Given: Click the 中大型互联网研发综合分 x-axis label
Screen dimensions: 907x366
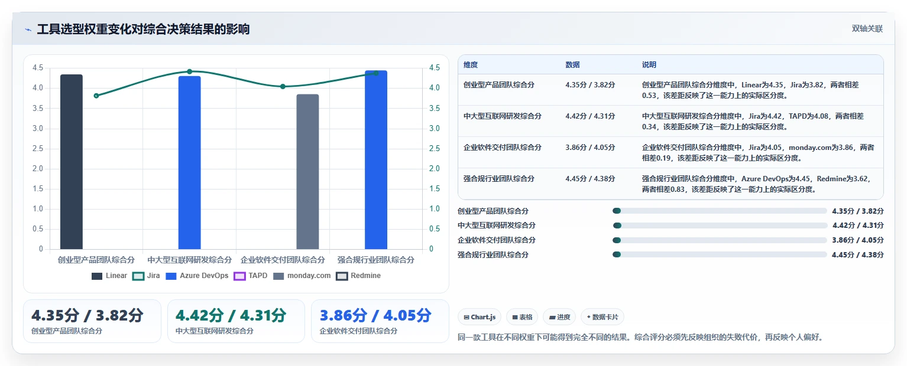Looking at the screenshot, I should coord(190,260).
